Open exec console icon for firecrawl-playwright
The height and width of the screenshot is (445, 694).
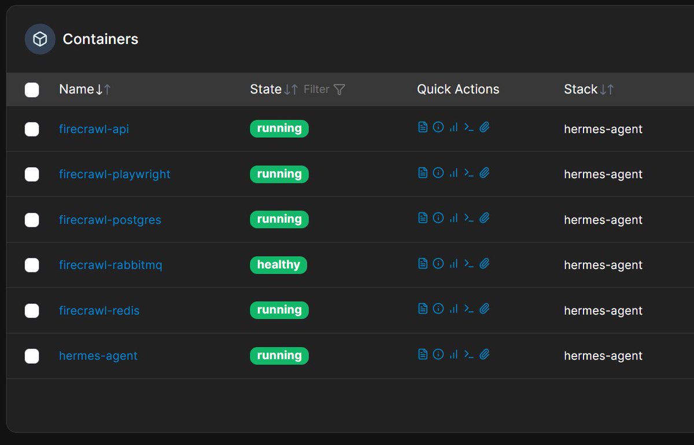coord(469,172)
